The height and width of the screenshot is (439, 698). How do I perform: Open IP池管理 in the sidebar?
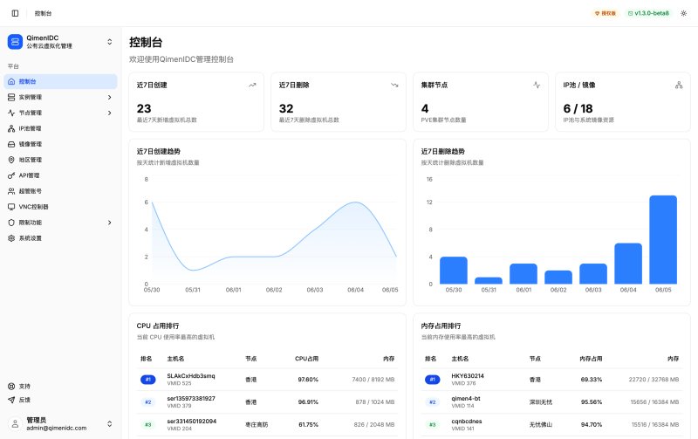(60, 128)
